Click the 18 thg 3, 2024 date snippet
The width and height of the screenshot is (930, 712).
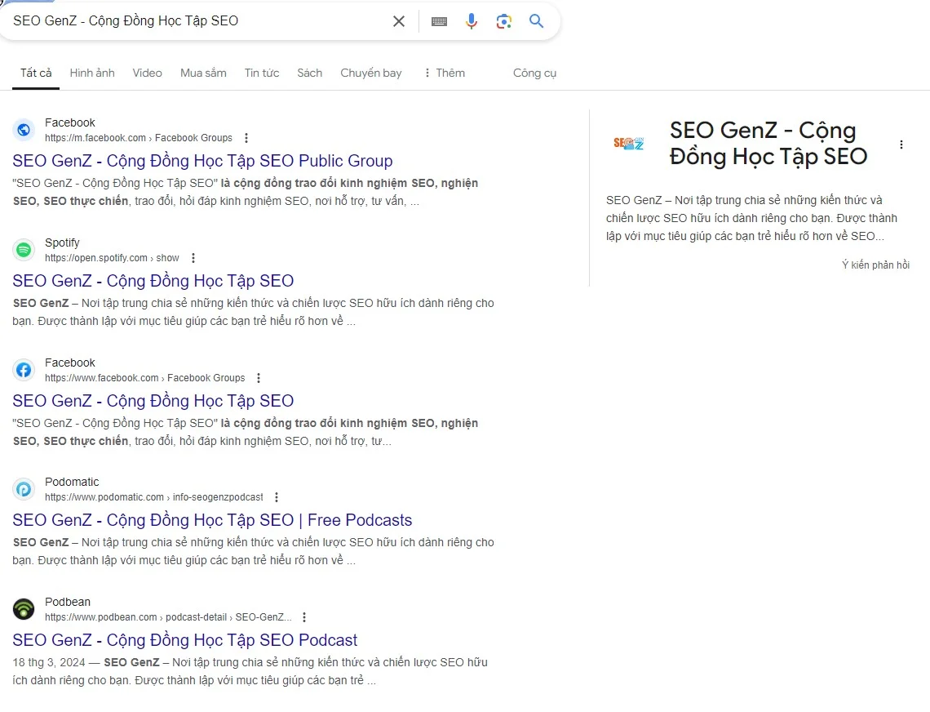(49, 662)
